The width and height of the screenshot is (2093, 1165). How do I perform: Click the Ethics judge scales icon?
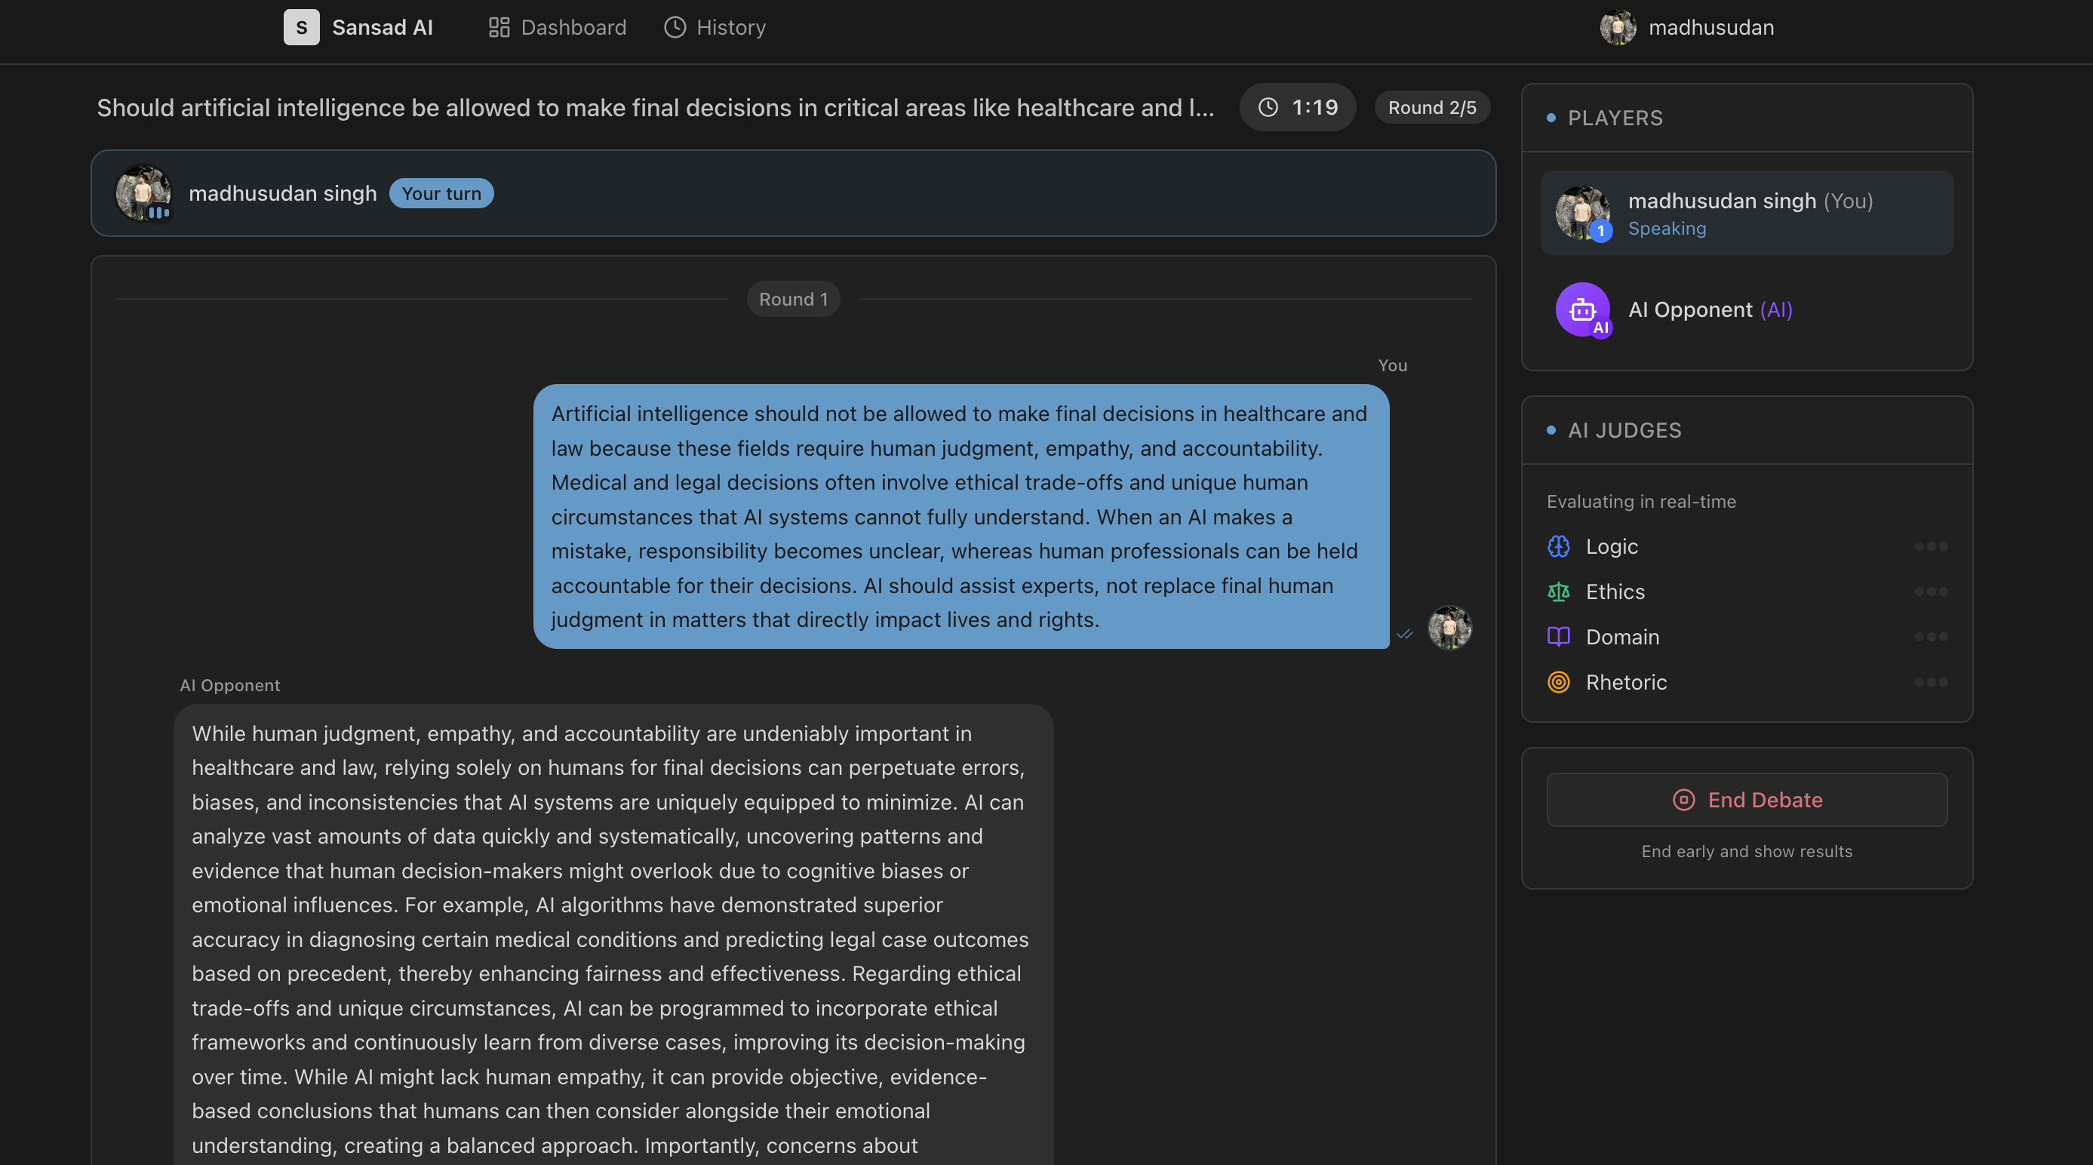tap(1558, 592)
